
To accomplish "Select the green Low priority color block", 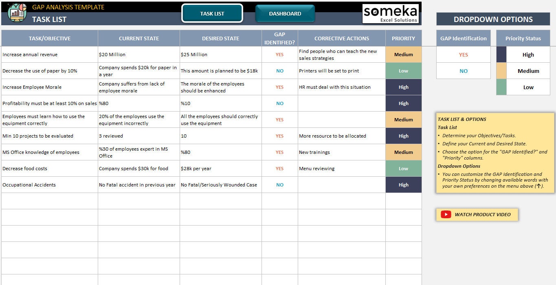I will coord(501,87).
